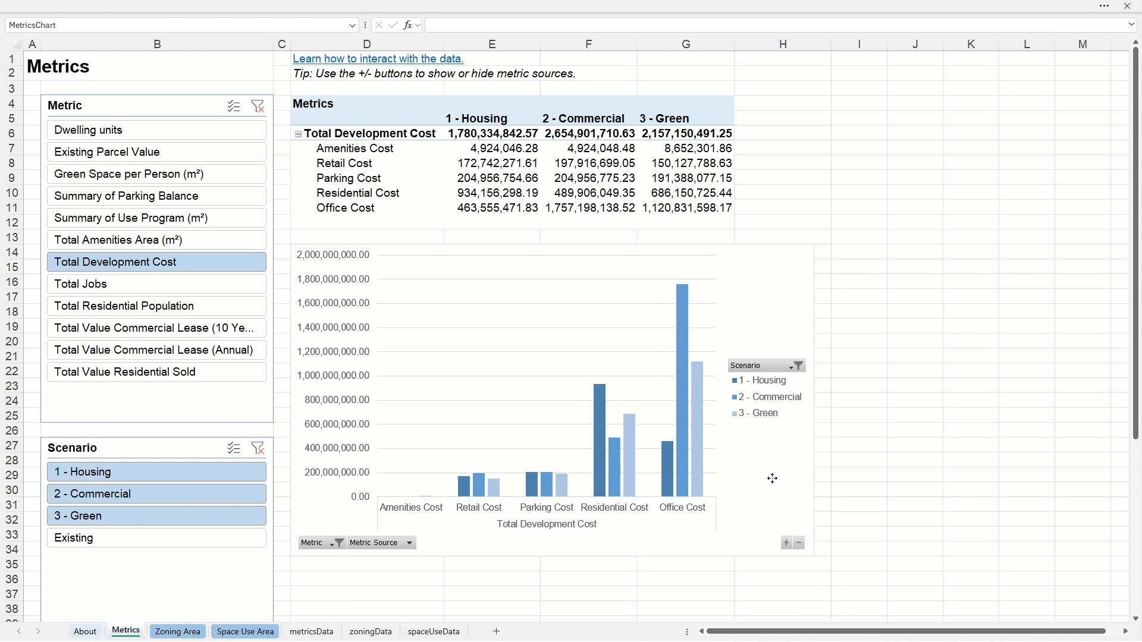Open sheet tab bar options dots
The height and width of the screenshot is (642, 1142).
pyautogui.click(x=688, y=632)
